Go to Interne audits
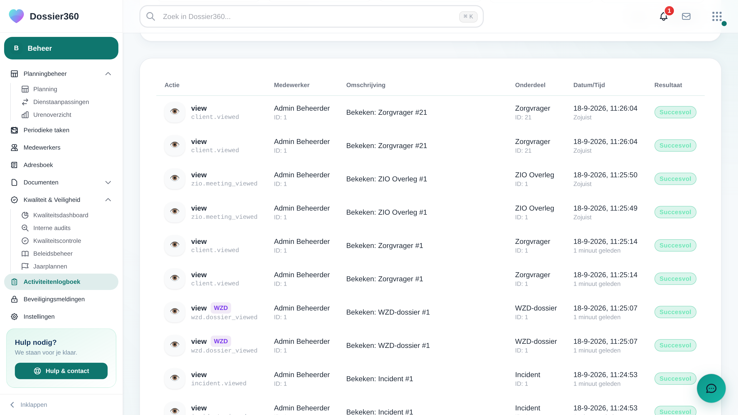The image size is (738, 415). coord(52,228)
